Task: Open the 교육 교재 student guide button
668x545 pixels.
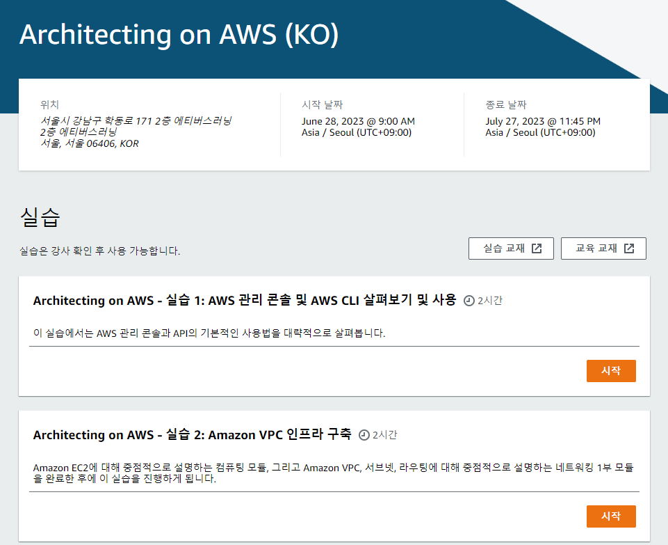Action: 603,248
